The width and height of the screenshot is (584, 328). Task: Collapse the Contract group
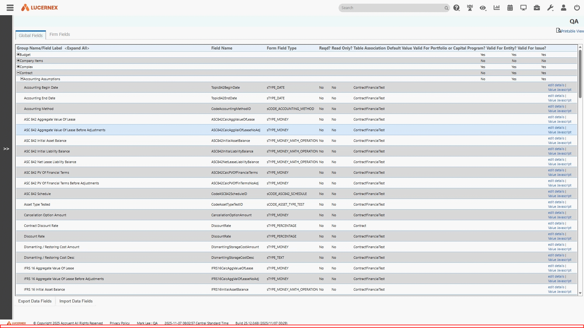point(18,73)
